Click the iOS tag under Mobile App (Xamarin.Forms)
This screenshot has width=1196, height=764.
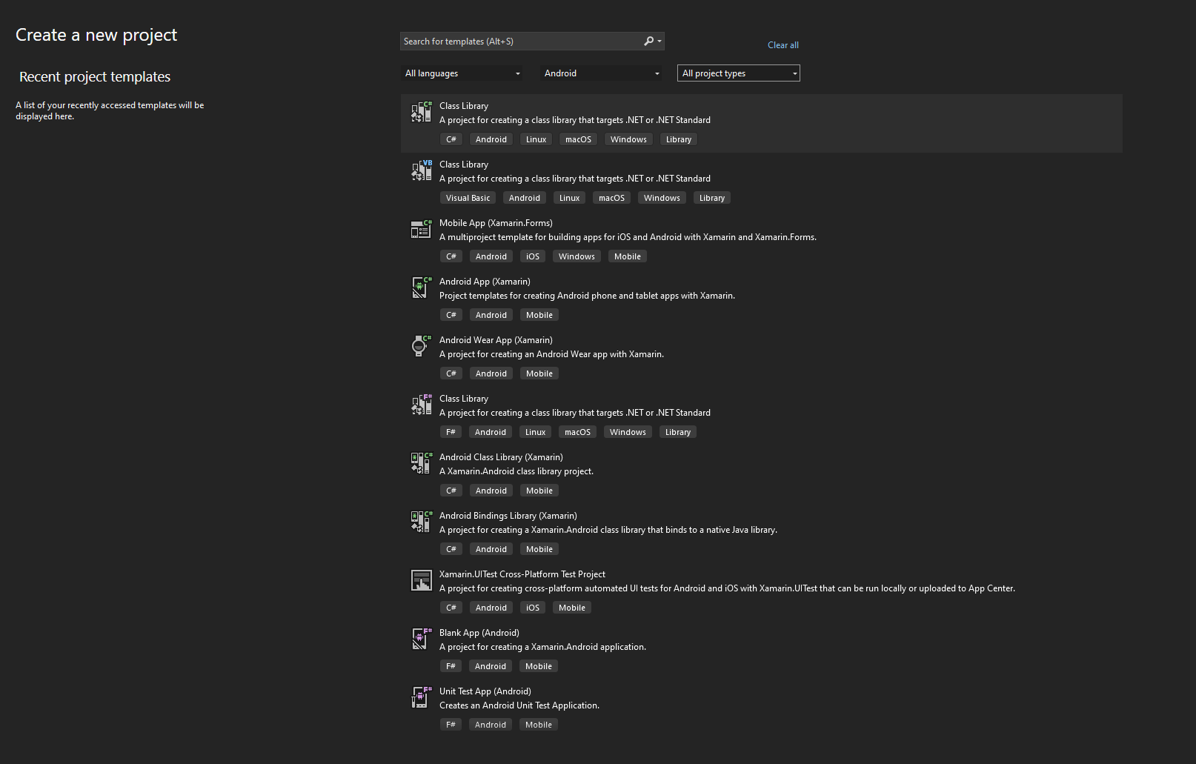click(x=533, y=256)
